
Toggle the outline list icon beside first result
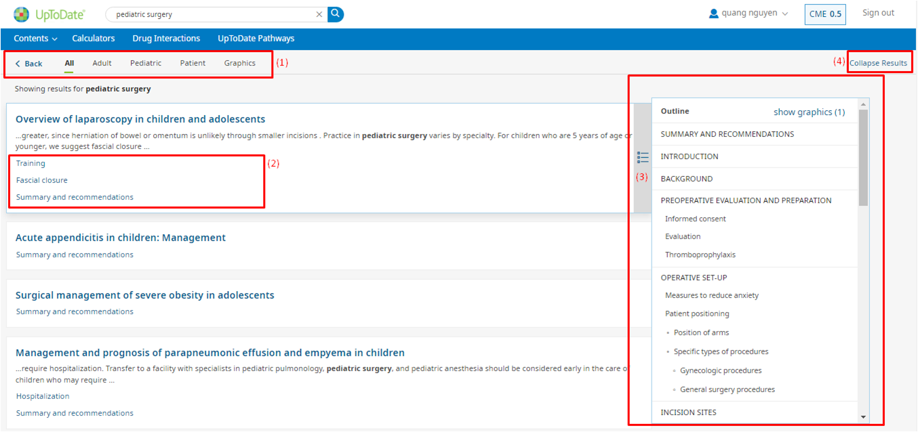[x=643, y=158]
